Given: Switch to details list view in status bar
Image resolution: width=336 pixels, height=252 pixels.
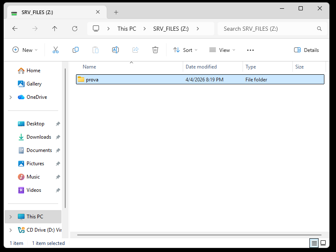Looking at the screenshot, I should [314, 243].
